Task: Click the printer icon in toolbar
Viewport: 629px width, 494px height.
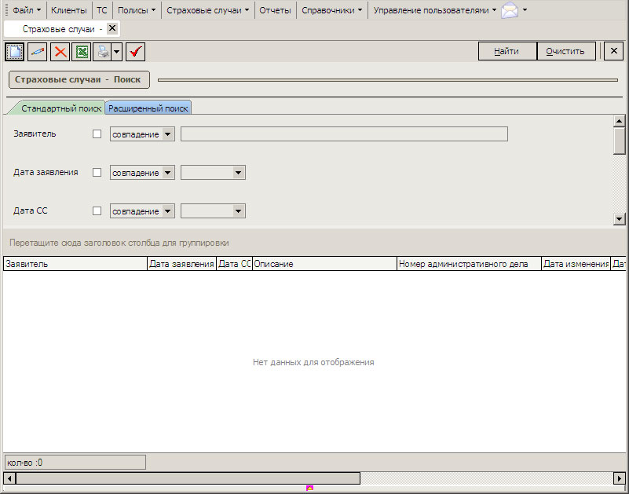Action: click(102, 52)
